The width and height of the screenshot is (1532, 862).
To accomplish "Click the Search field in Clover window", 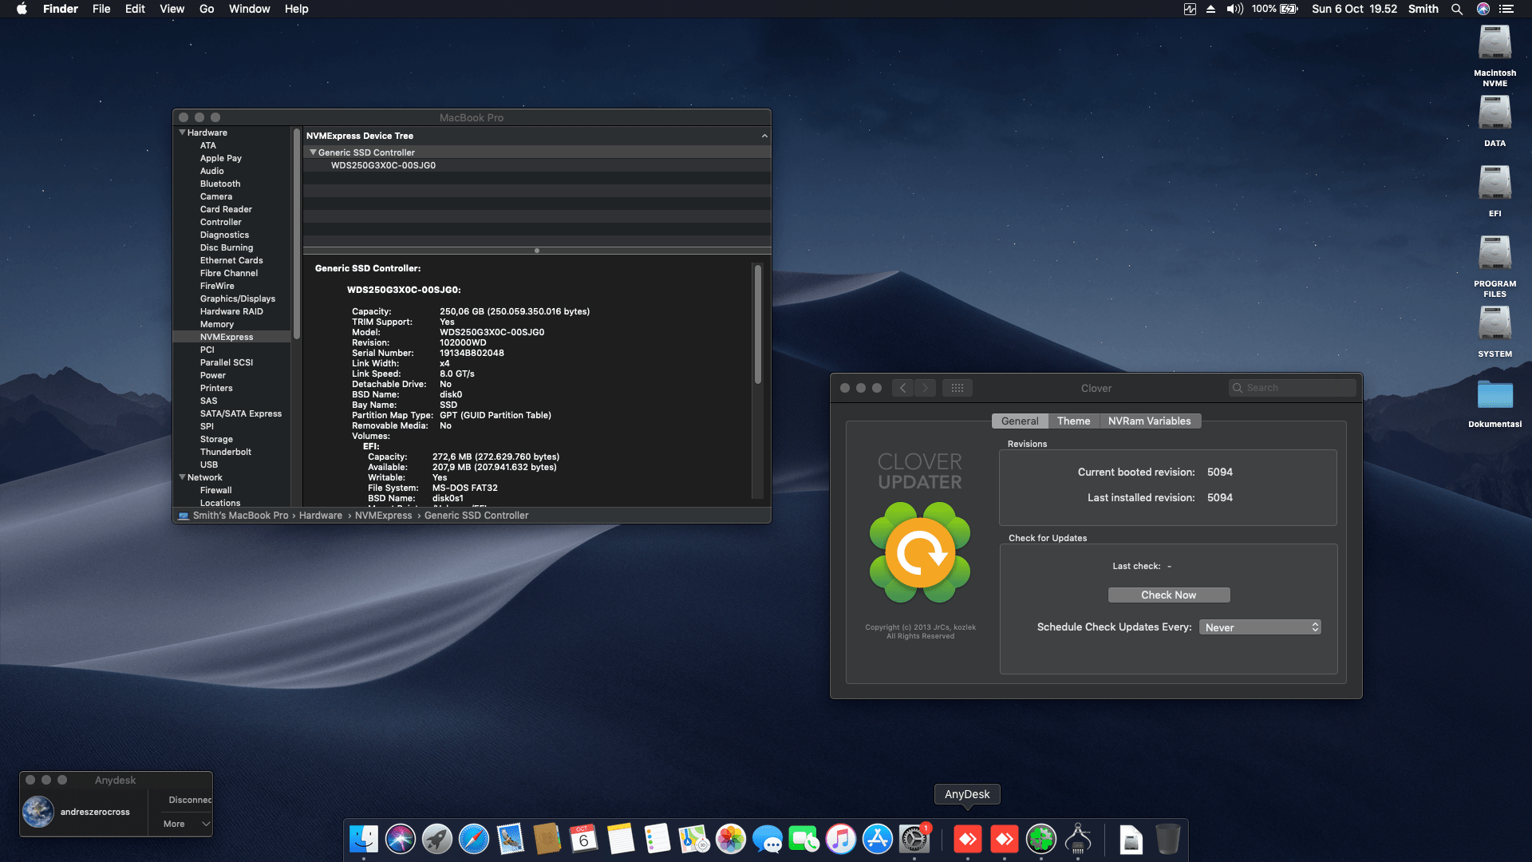I will coord(1291,387).
